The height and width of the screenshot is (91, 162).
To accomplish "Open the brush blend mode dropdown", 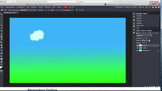I will pos(28,10).
